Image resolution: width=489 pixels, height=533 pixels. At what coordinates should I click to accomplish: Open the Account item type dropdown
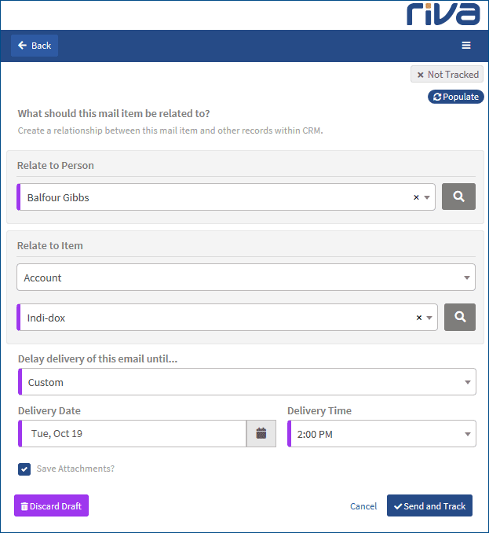pos(246,278)
